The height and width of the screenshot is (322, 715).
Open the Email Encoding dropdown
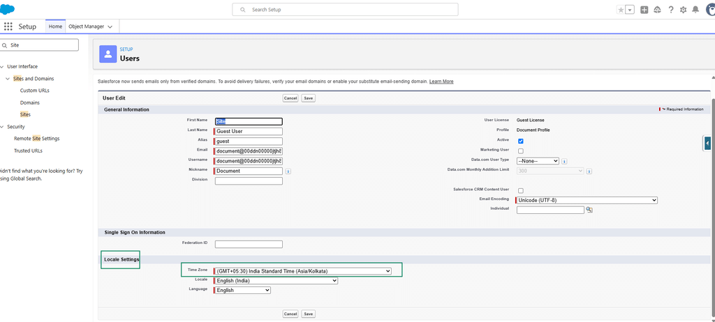(x=587, y=200)
